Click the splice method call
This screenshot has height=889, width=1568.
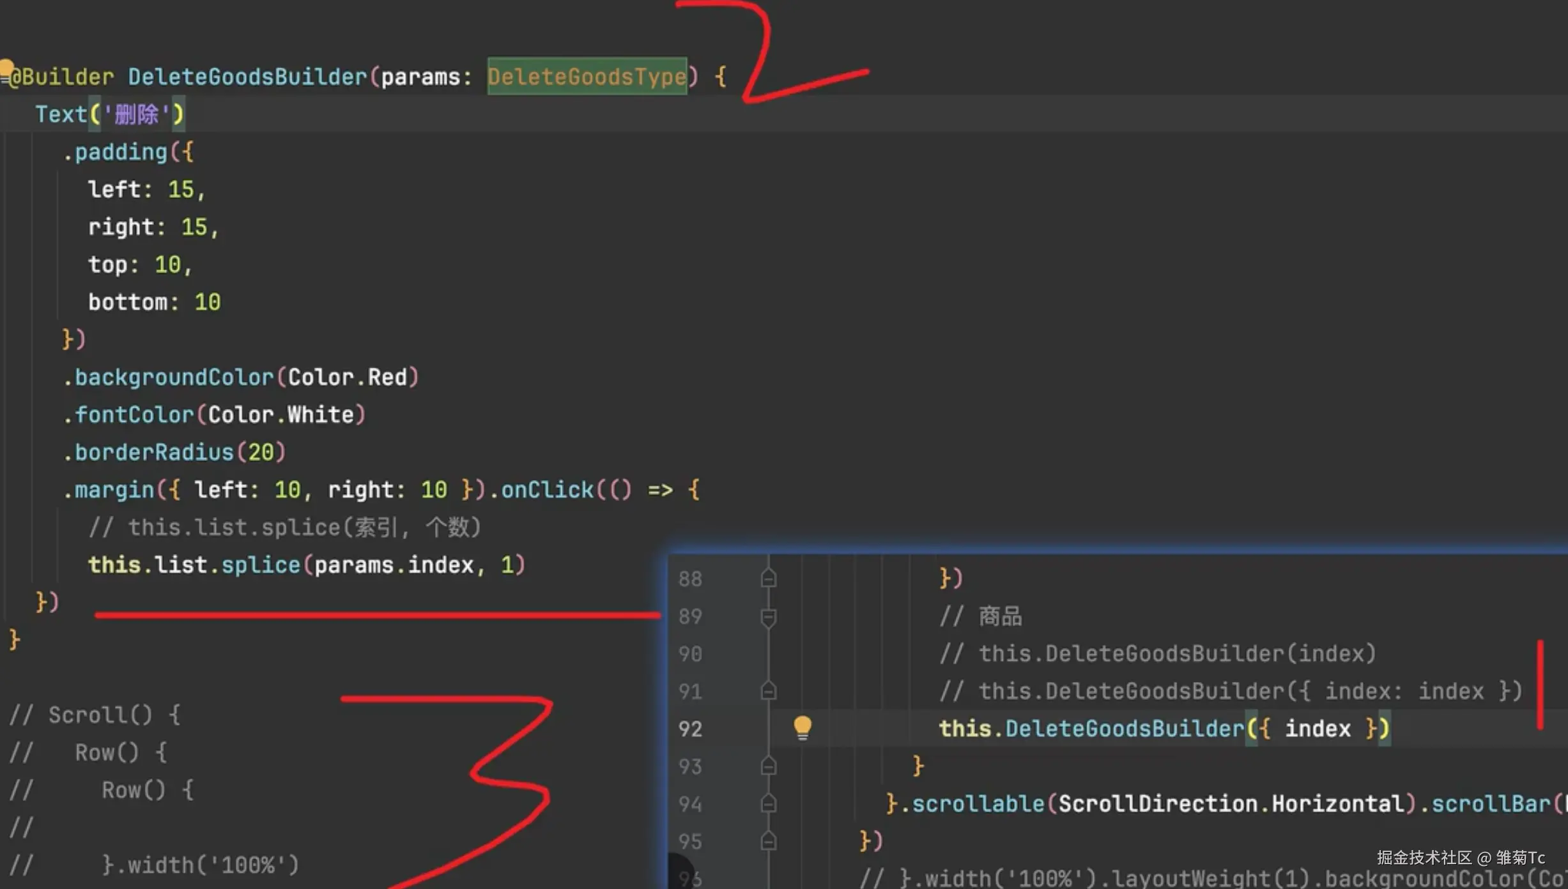pos(260,565)
